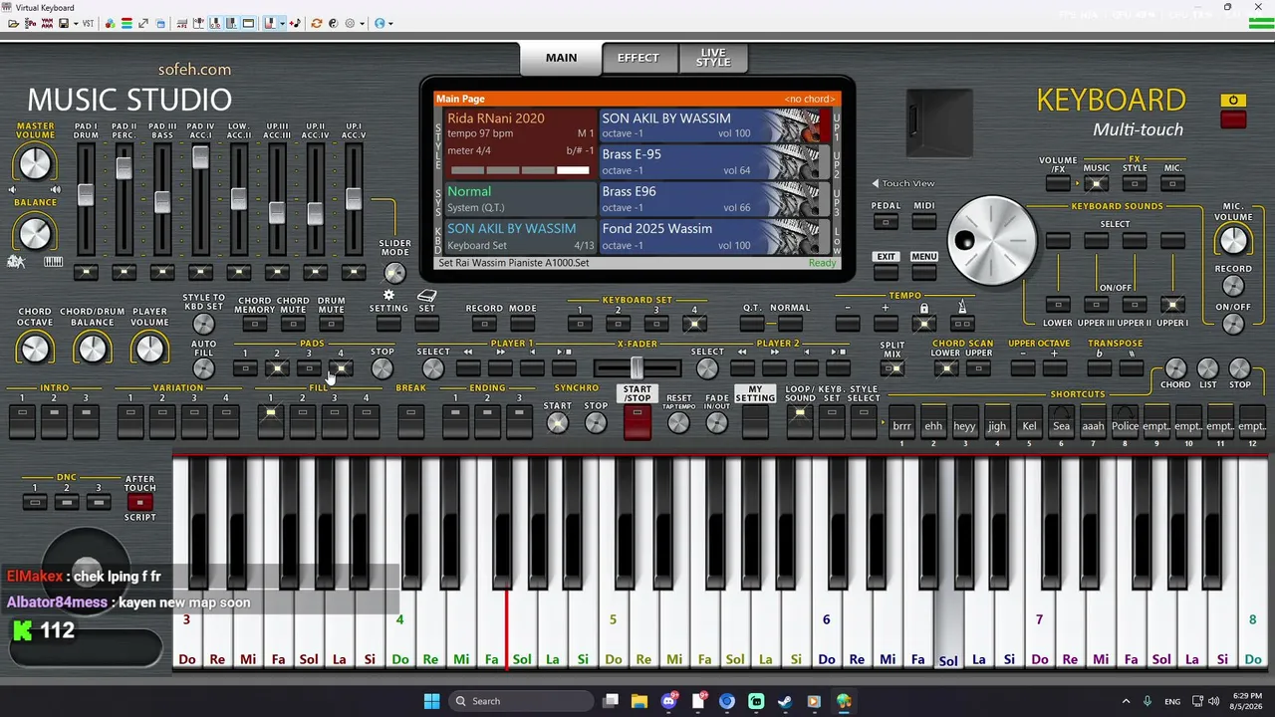Select the Fond 2025 Wassim sound row
The image size is (1275, 717).
coord(714,237)
